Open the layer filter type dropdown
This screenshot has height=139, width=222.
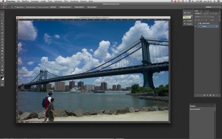198,14
